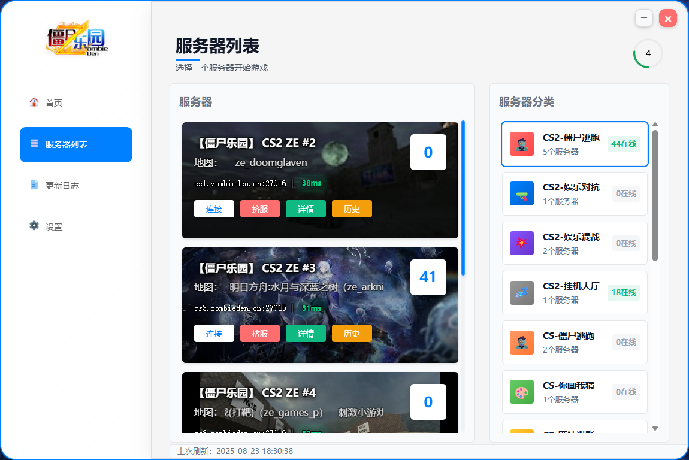This screenshot has height=460, width=689.
Task: Close the launcher with the red X
Action: pyautogui.click(x=668, y=18)
